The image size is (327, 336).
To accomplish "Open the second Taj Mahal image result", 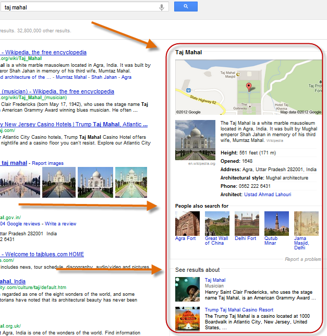I will [59, 182].
